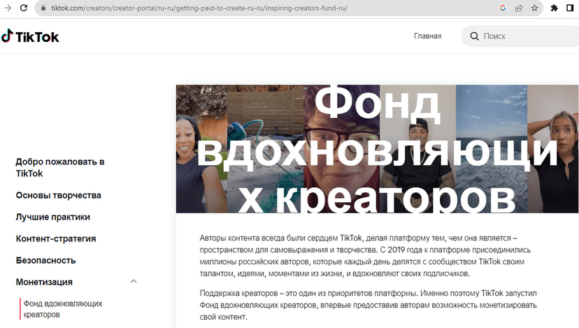Open Основы творчества section

tap(58, 195)
